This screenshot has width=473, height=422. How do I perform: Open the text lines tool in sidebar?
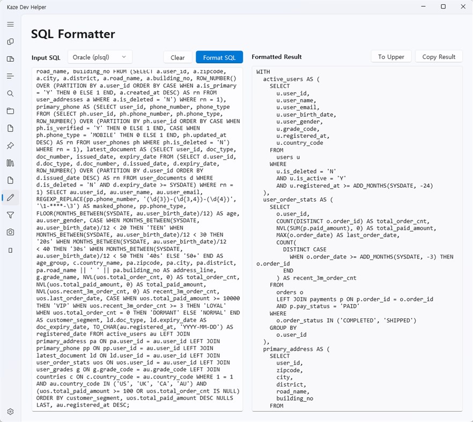point(10,76)
